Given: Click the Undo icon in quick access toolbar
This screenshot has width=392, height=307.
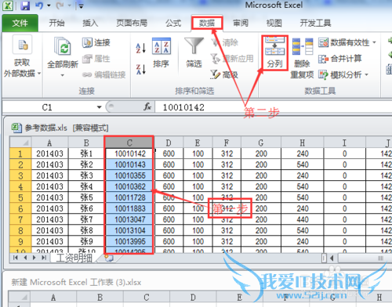Looking at the screenshot, I should pyautogui.click(x=39, y=5).
